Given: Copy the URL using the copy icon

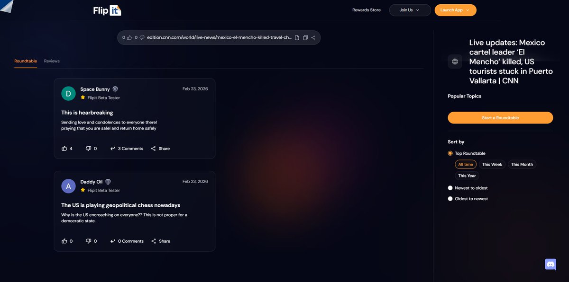Looking at the screenshot, I should 305,37.
